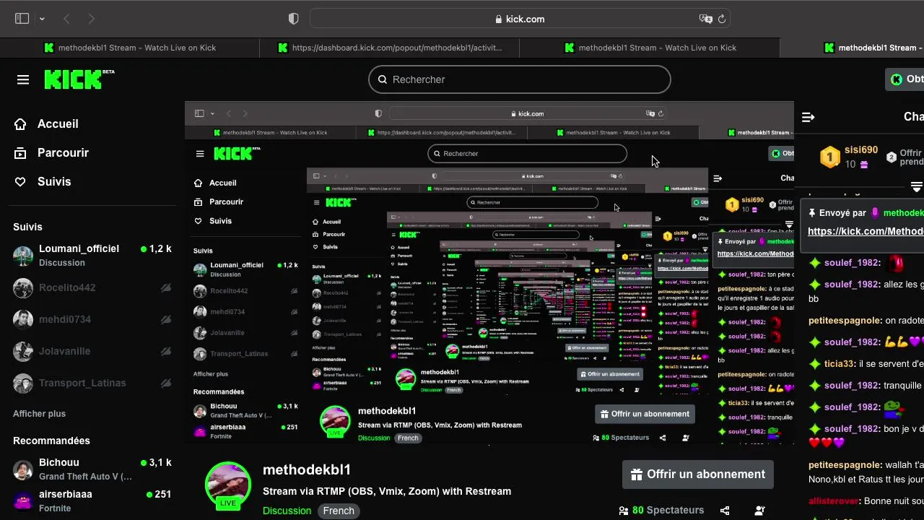
Task: Switch to third methodekbl1 Stream tab
Action: (650, 48)
